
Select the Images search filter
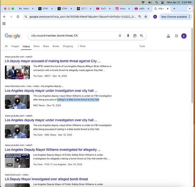(x=15, y=46)
